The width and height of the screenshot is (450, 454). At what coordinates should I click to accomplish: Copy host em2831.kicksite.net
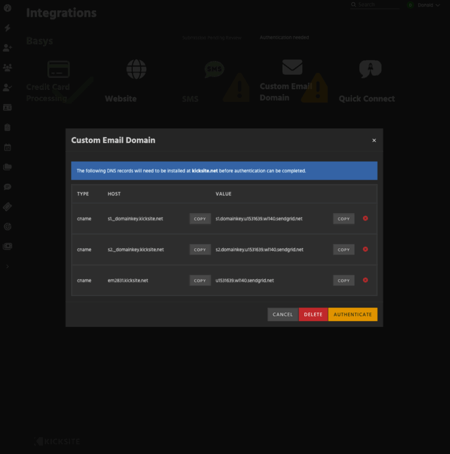[200, 280]
